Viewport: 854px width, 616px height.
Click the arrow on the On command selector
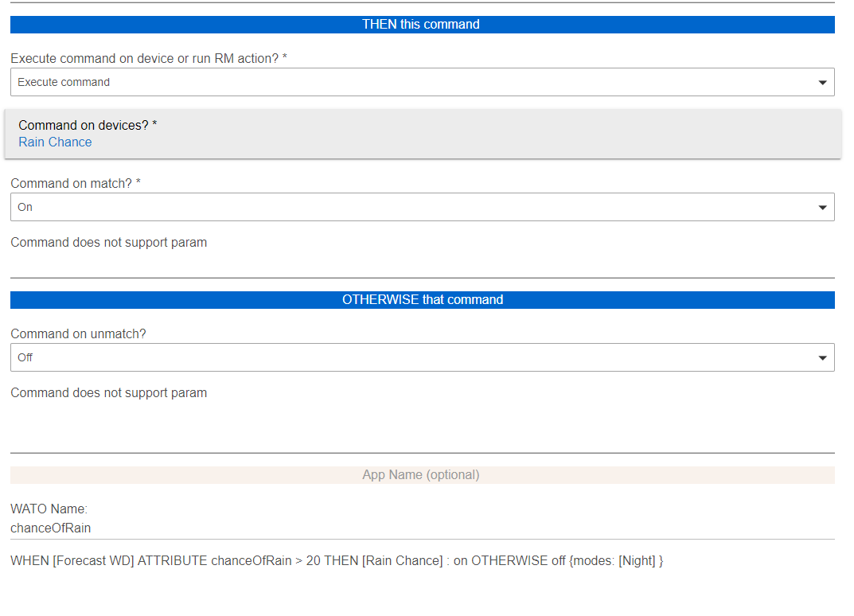click(x=822, y=208)
